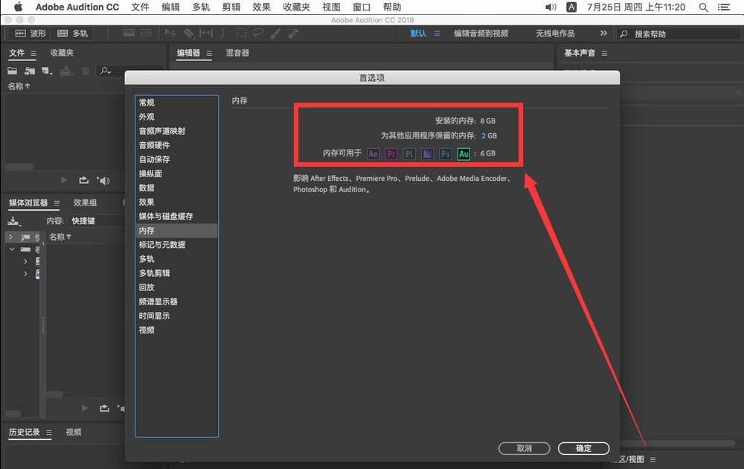Image resolution: width=744 pixels, height=469 pixels.
Task: Select the Photoshop (Ps) icon in memory row
Action: [x=446, y=153]
